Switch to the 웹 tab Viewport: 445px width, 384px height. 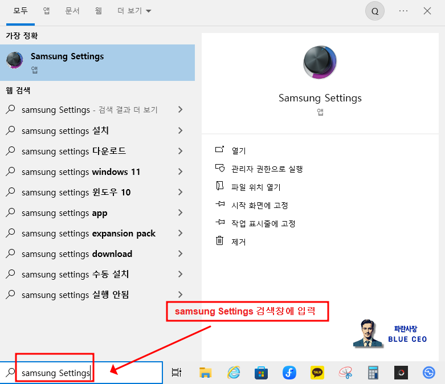(x=98, y=11)
